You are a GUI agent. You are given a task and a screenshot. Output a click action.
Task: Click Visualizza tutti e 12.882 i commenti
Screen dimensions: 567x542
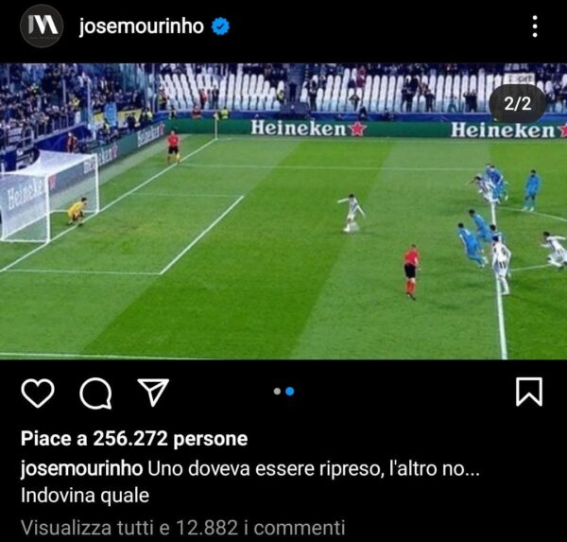click(183, 528)
